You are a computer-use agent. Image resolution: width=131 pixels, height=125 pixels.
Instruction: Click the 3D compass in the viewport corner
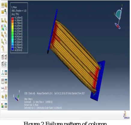pyautogui.click(x=118, y=17)
